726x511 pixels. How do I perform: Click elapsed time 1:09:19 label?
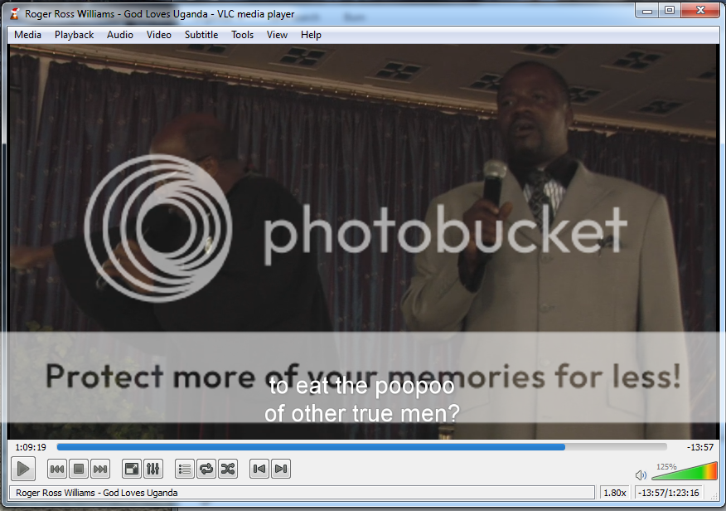point(31,447)
